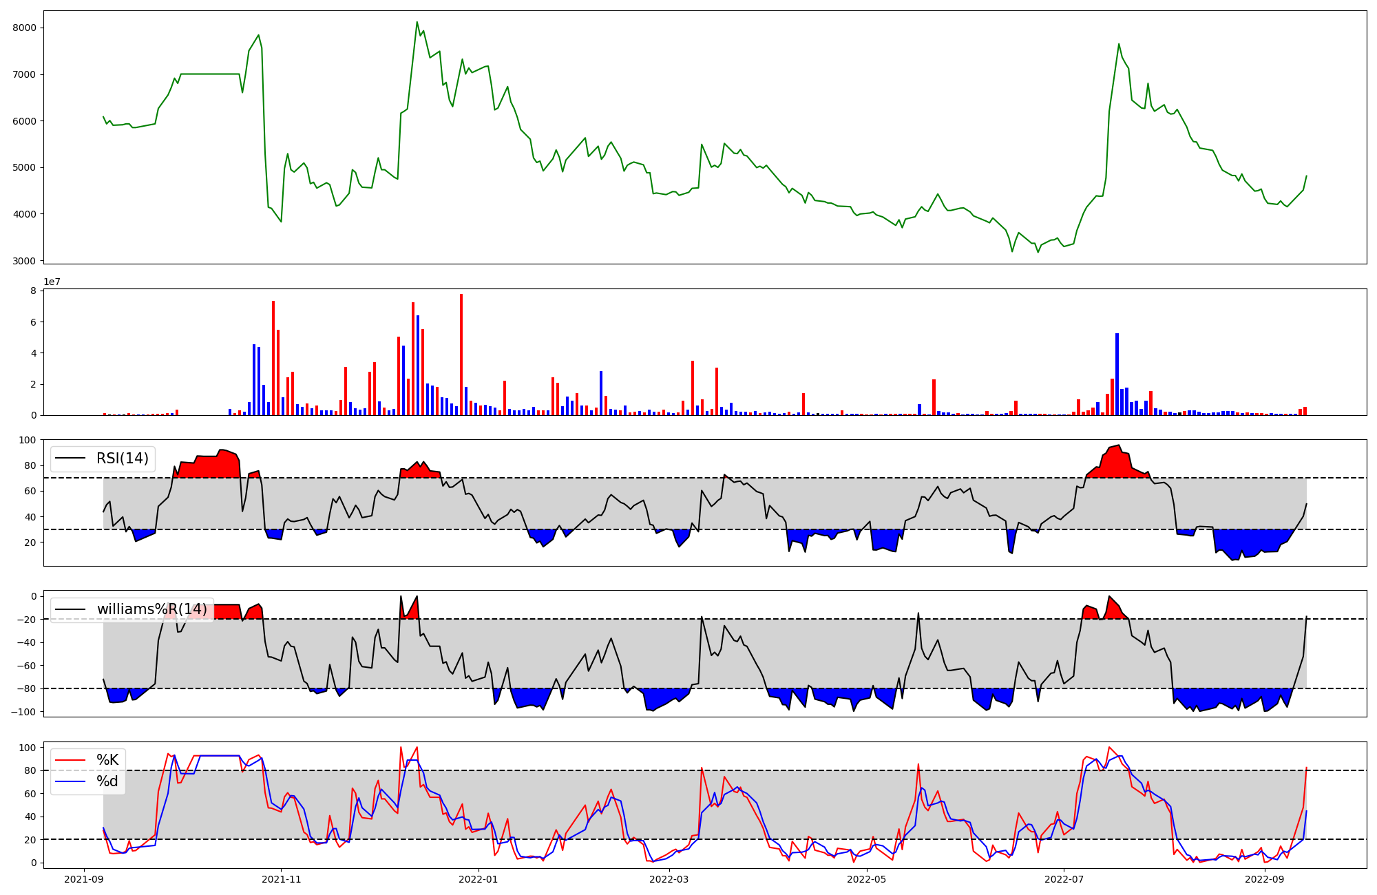Click the 2022-09 x-axis date label
The image size is (1377, 895).
1265,879
